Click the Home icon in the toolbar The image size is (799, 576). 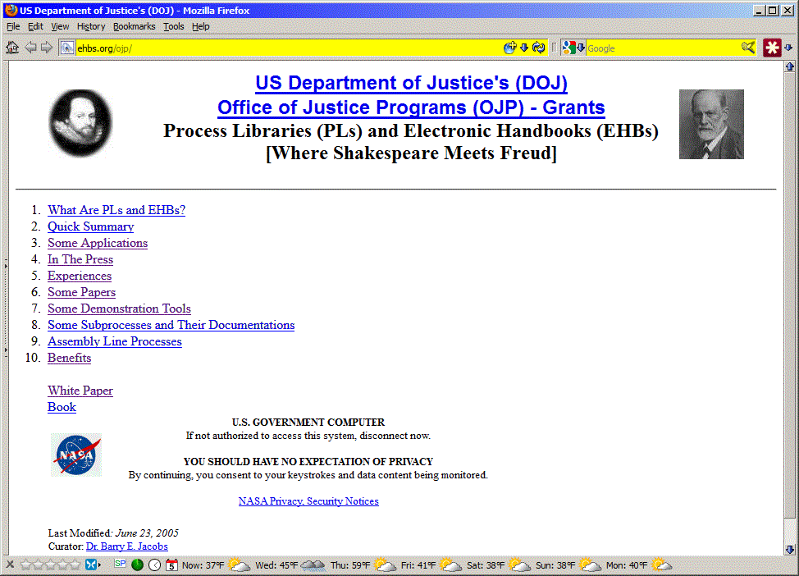point(12,48)
